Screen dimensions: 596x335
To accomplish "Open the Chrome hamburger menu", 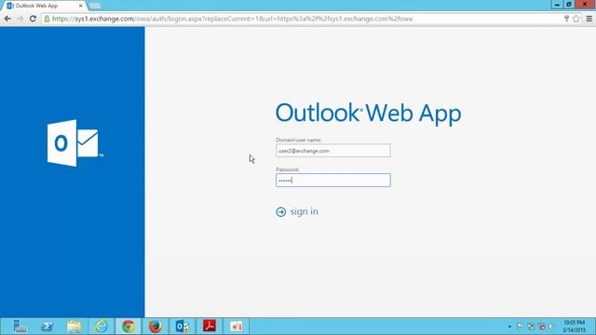I will pos(589,19).
